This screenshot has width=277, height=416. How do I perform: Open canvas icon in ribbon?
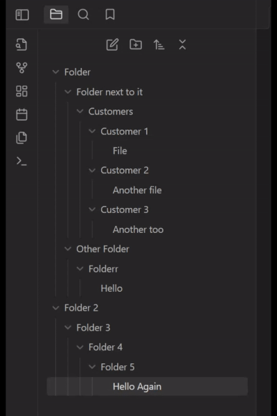[x=21, y=91]
